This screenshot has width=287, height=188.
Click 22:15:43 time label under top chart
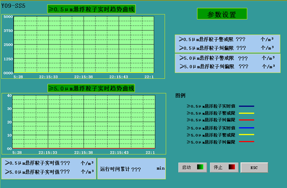[x=119, y=77]
